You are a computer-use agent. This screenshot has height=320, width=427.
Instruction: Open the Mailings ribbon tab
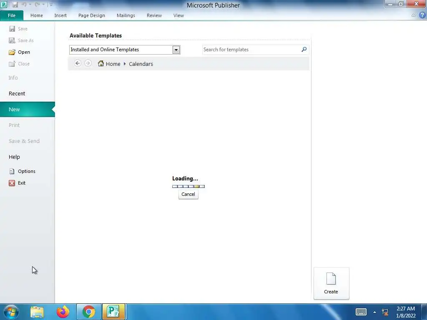click(x=126, y=15)
